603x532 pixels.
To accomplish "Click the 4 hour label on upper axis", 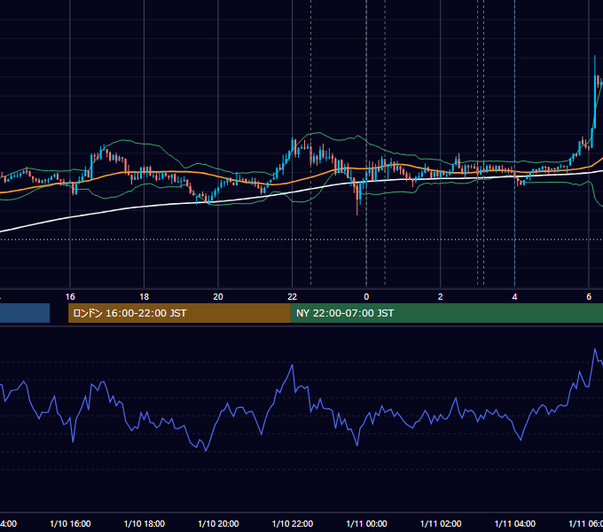I will (x=514, y=297).
